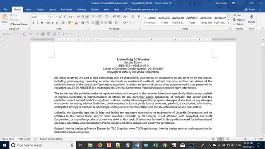Apply the yellow text highlight color
265x149 pixels.
pos(70,23)
